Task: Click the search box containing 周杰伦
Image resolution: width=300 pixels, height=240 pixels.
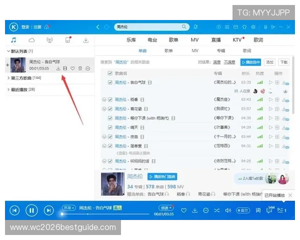Action: click(x=151, y=27)
